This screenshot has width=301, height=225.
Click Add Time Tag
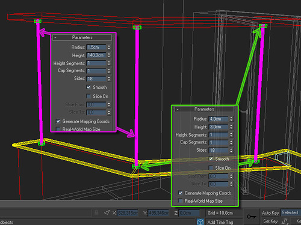click(x=220, y=222)
